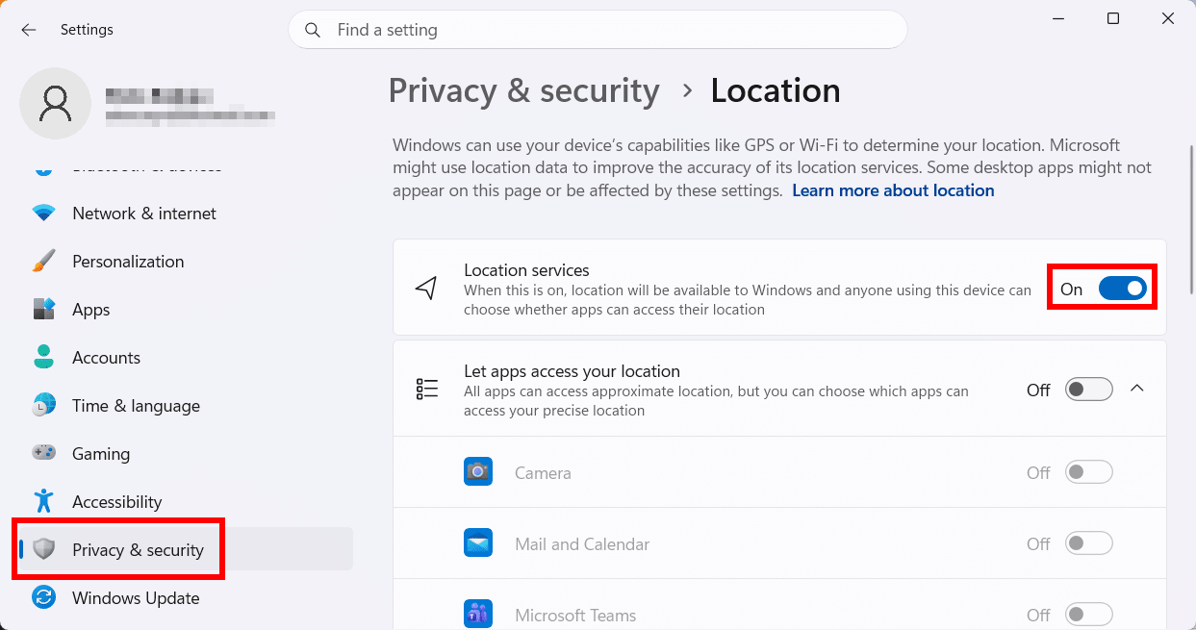Click the user profile avatar
Screen dimensions: 1196x630
point(56,103)
